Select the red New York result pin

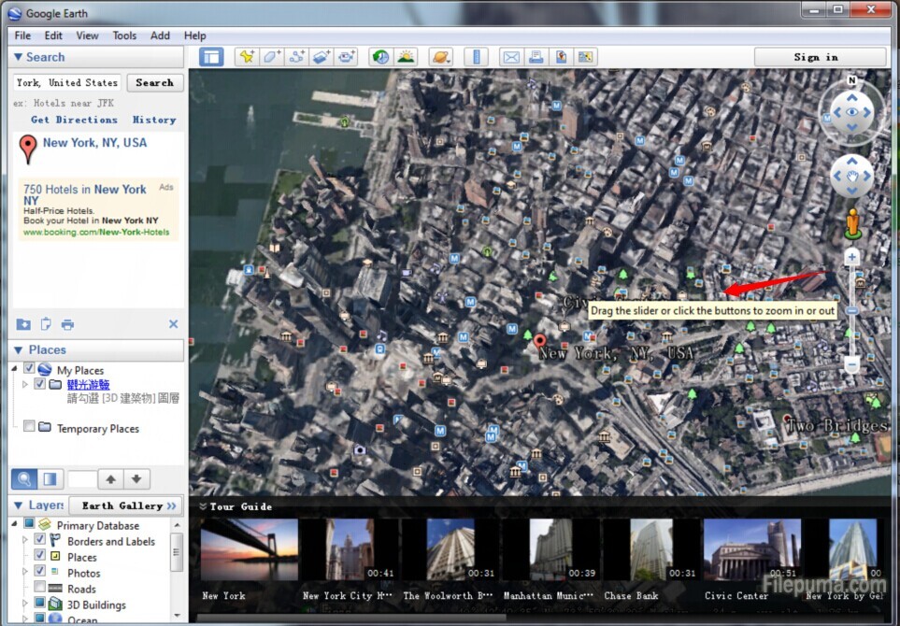click(27, 149)
